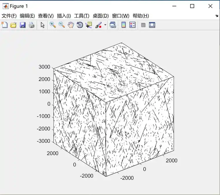Open the 编辑(E) menu

click(x=27, y=16)
